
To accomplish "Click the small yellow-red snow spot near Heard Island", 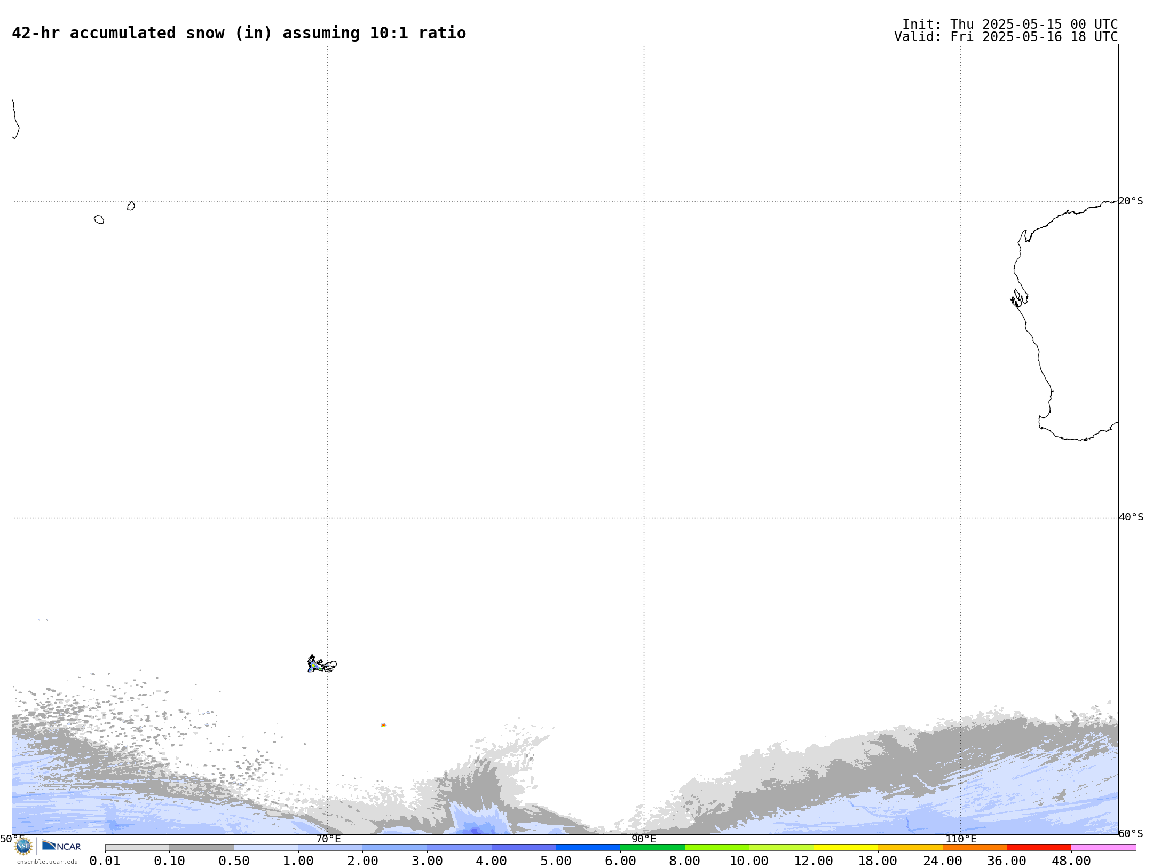I will pyautogui.click(x=384, y=725).
